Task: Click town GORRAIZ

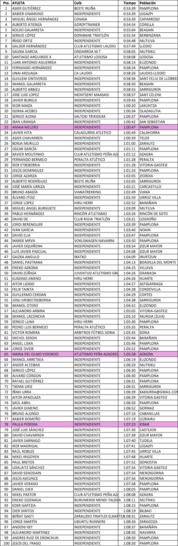Action: (147, 408)
